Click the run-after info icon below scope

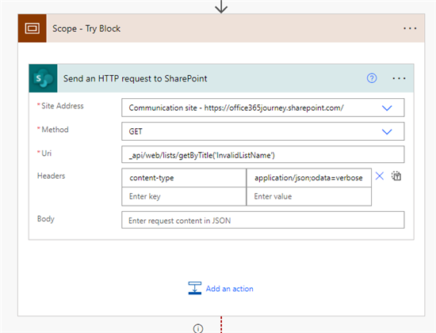[198, 328]
